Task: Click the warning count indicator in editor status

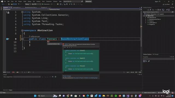Action: pyautogui.click(x=18, y=72)
